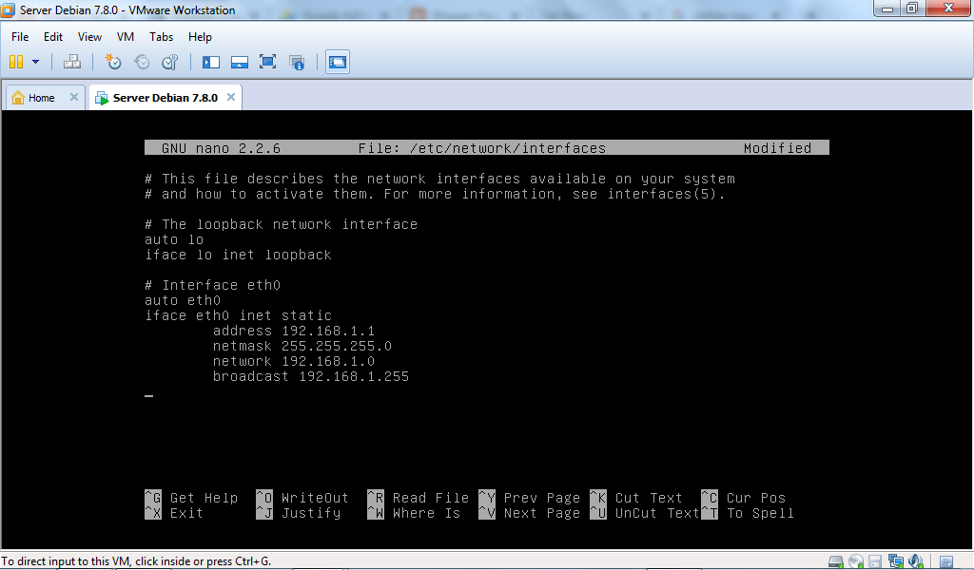Open the Tabs menu
This screenshot has width=974, height=570.
(161, 37)
